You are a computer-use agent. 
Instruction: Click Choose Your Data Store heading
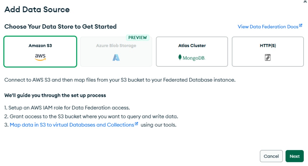60,27
